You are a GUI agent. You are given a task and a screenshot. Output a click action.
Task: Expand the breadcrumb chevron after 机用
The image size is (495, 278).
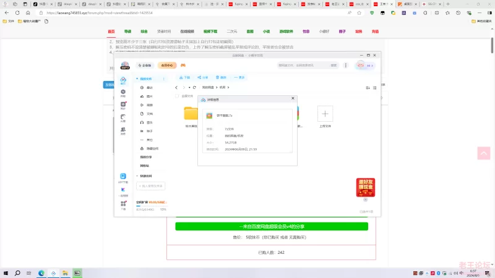pos(228,87)
